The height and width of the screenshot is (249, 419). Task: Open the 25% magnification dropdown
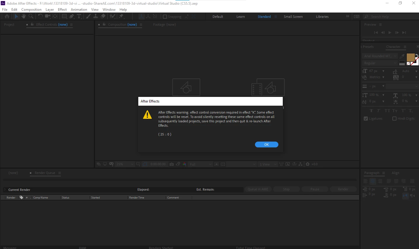pyautogui.click(x=125, y=164)
